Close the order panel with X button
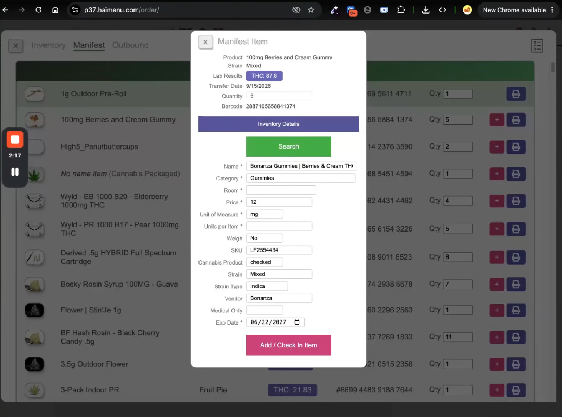The height and width of the screenshot is (417, 562). [x=15, y=46]
